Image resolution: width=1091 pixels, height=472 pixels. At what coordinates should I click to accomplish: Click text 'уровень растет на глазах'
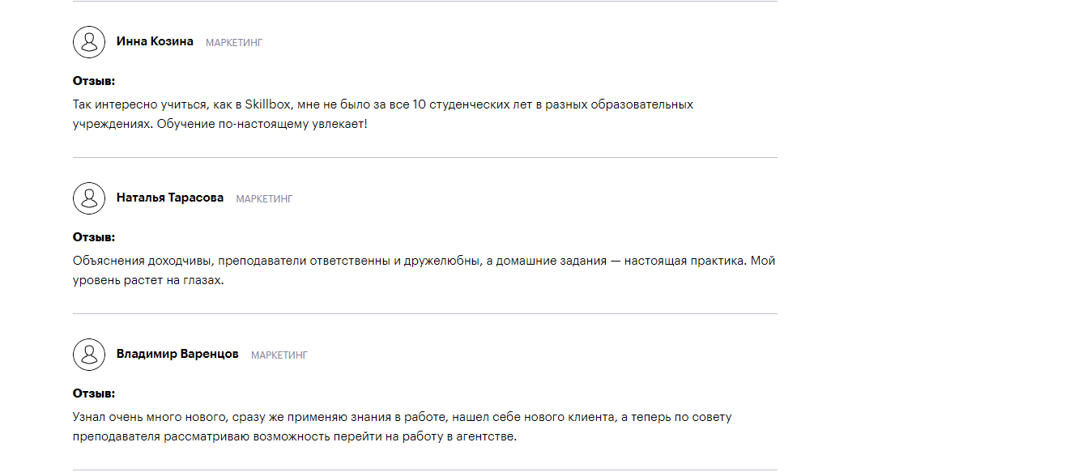point(147,281)
